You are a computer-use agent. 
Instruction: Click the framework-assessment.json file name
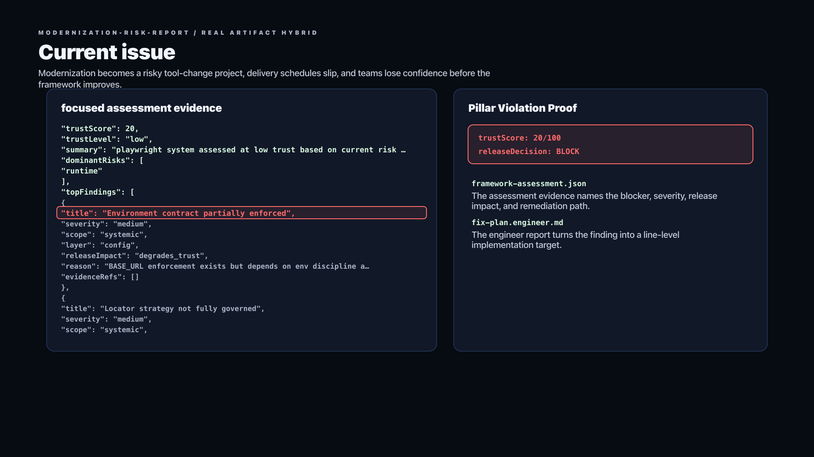pyautogui.click(x=529, y=184)
